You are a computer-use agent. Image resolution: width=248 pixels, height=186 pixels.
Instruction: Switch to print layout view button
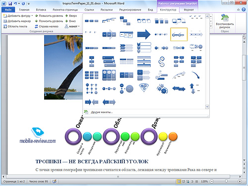click(x=179, y=182)
